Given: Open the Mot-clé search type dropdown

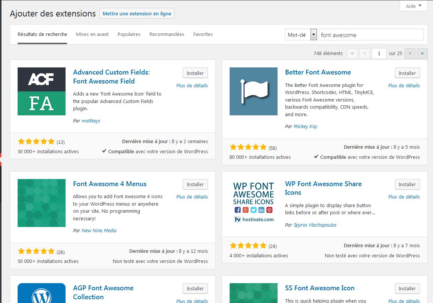Looking at the screenshot, I should pos(301,35).
